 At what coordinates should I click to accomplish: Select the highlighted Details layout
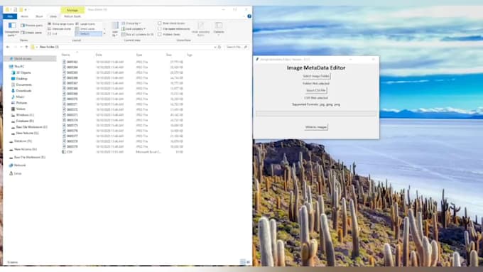[x=88, y=33]
